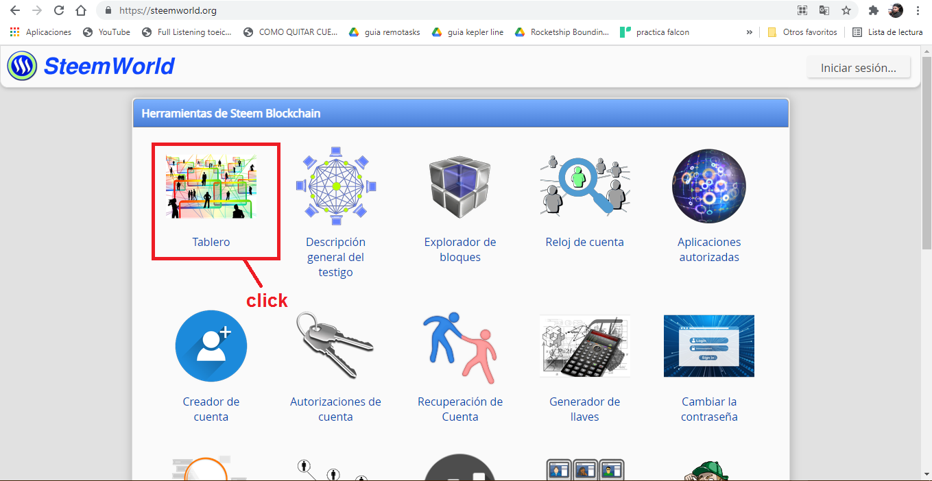Open the key generator calculator icon
The width and height of the screenshot is (932, 481).
[585, 346]
